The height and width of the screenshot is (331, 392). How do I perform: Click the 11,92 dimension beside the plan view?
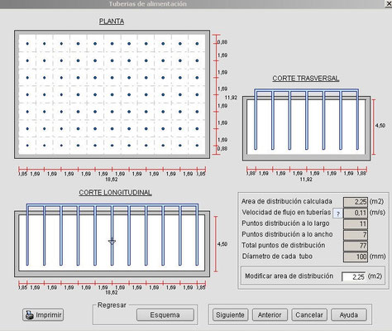(x=231, y=98)
